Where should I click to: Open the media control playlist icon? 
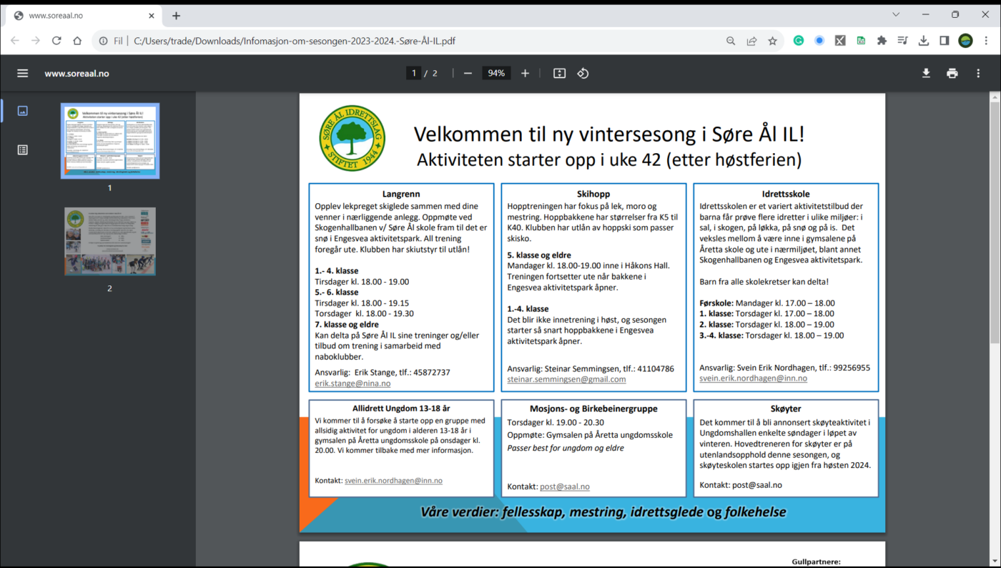click(902, 41)
